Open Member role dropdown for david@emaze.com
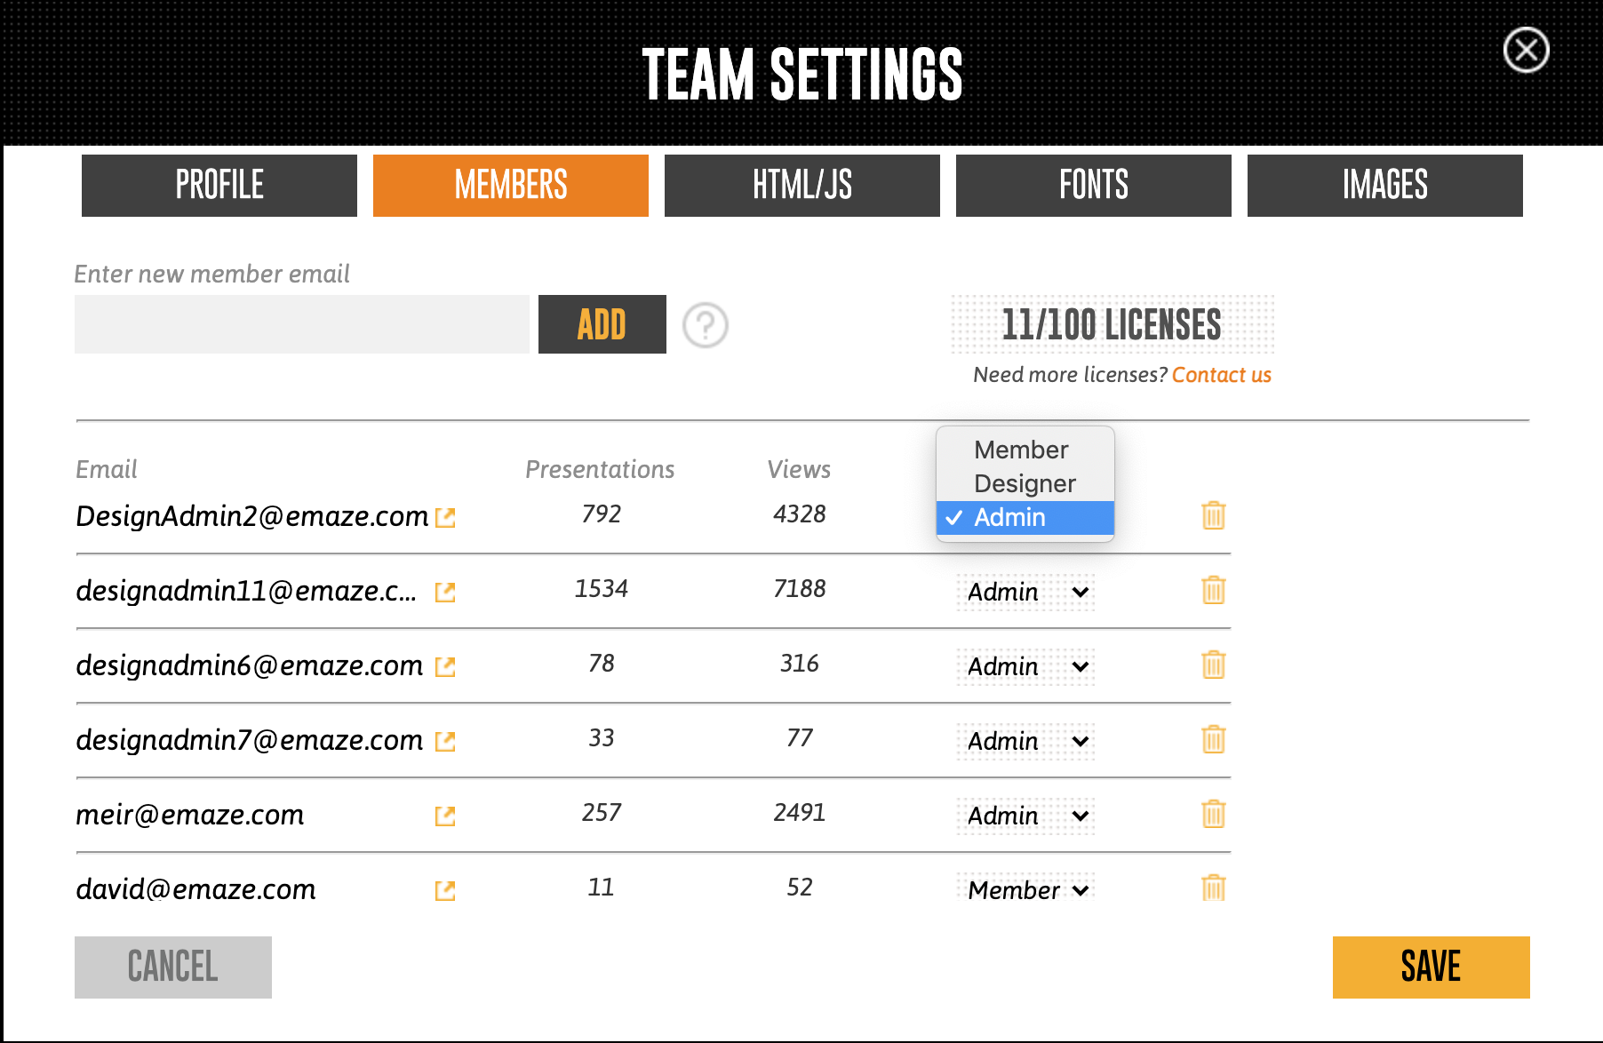 (1026, 890)
